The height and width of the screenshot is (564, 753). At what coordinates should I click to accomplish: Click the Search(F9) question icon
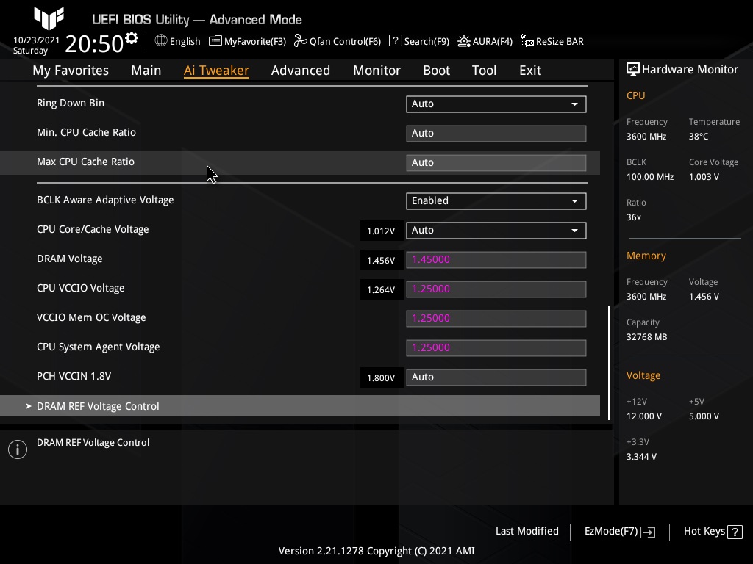[395, 41]
